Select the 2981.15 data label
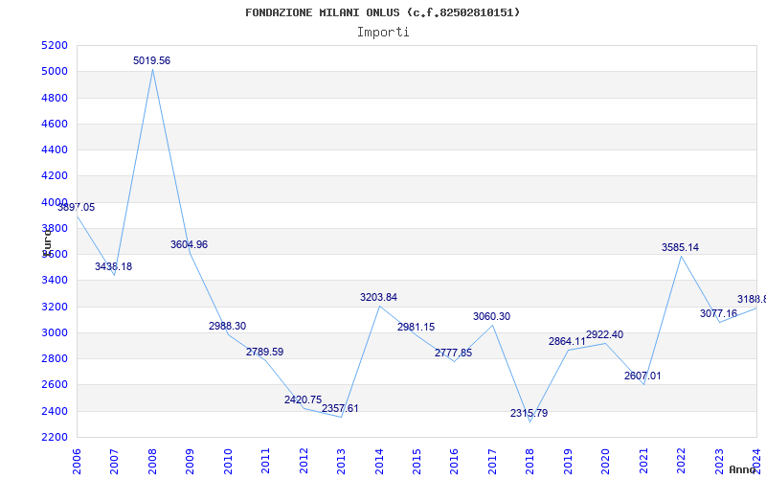Image resolution: width=766 pixels, height=479 pixels. [416, 327]
